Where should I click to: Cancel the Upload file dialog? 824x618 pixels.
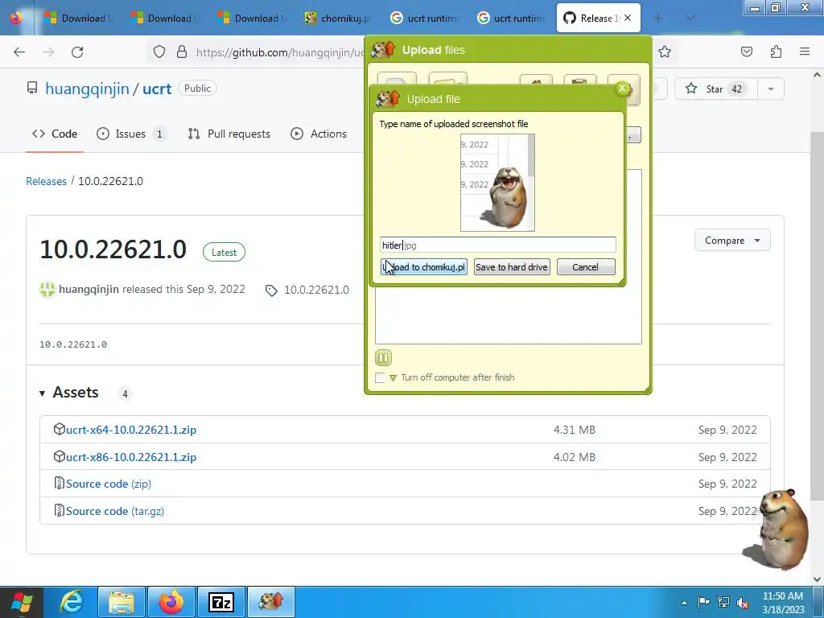coord(585,267)
